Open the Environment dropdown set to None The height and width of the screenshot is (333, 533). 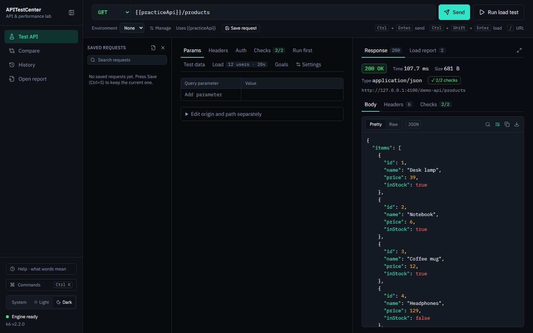click(132, 28)
